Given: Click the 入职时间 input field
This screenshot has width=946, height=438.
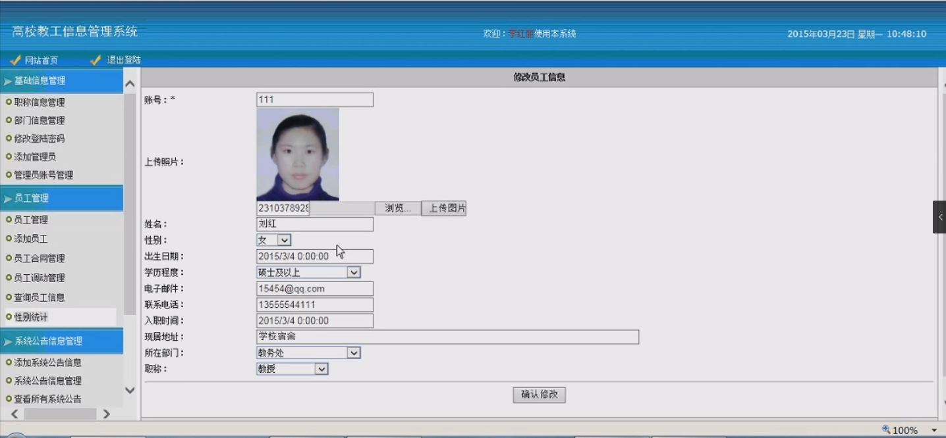Looking at the screenshot, I should (315, 321).
